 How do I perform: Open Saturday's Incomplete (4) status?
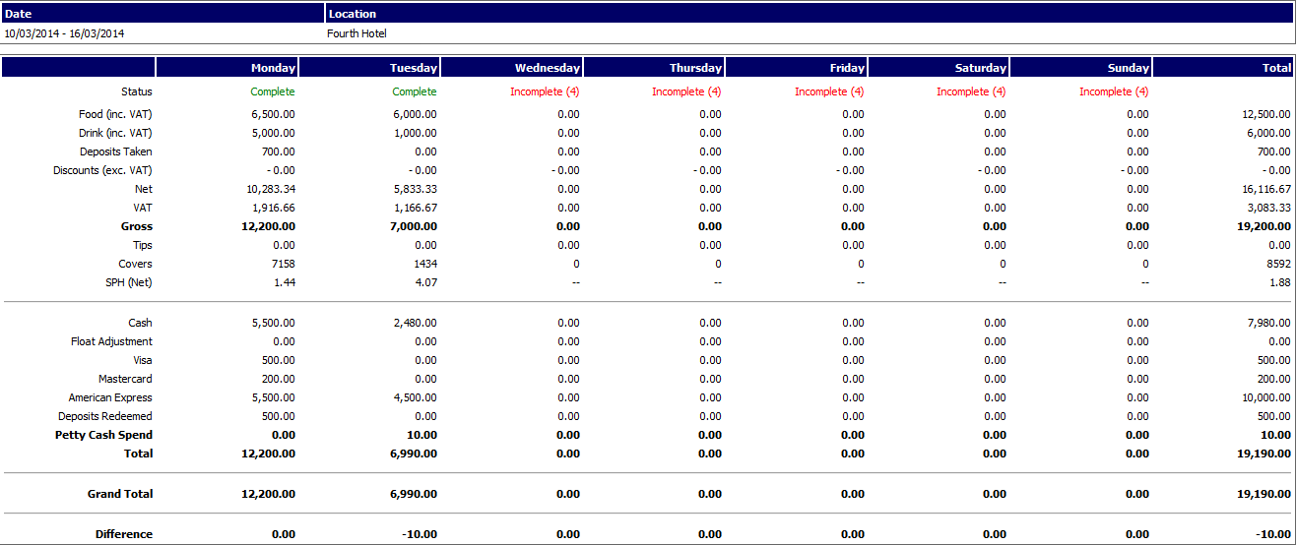click(971, 91)
